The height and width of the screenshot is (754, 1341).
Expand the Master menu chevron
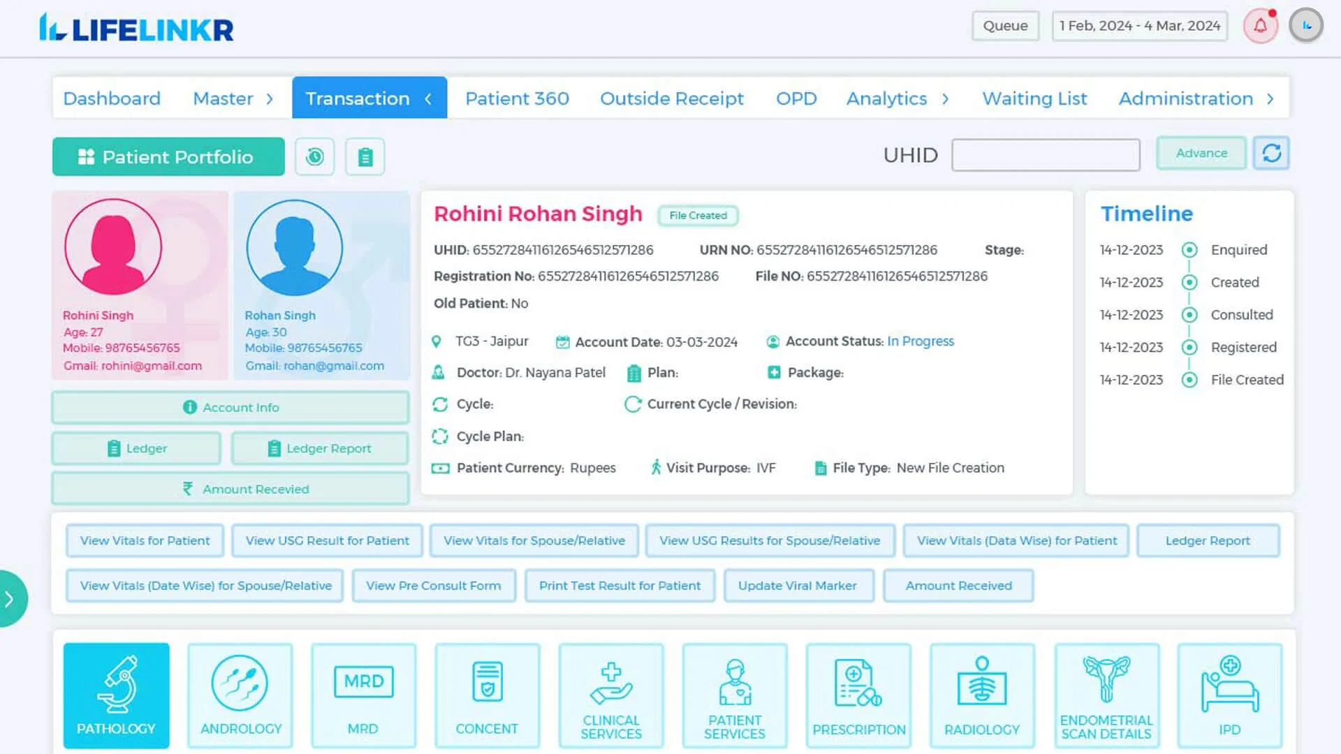click(270, 98)
